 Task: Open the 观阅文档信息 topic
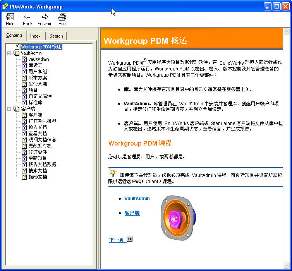(42, 140)
